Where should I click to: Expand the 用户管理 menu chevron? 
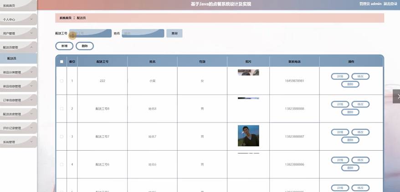[x=31, y=33]
